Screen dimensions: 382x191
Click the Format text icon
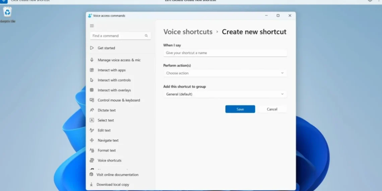pos(92,150)
